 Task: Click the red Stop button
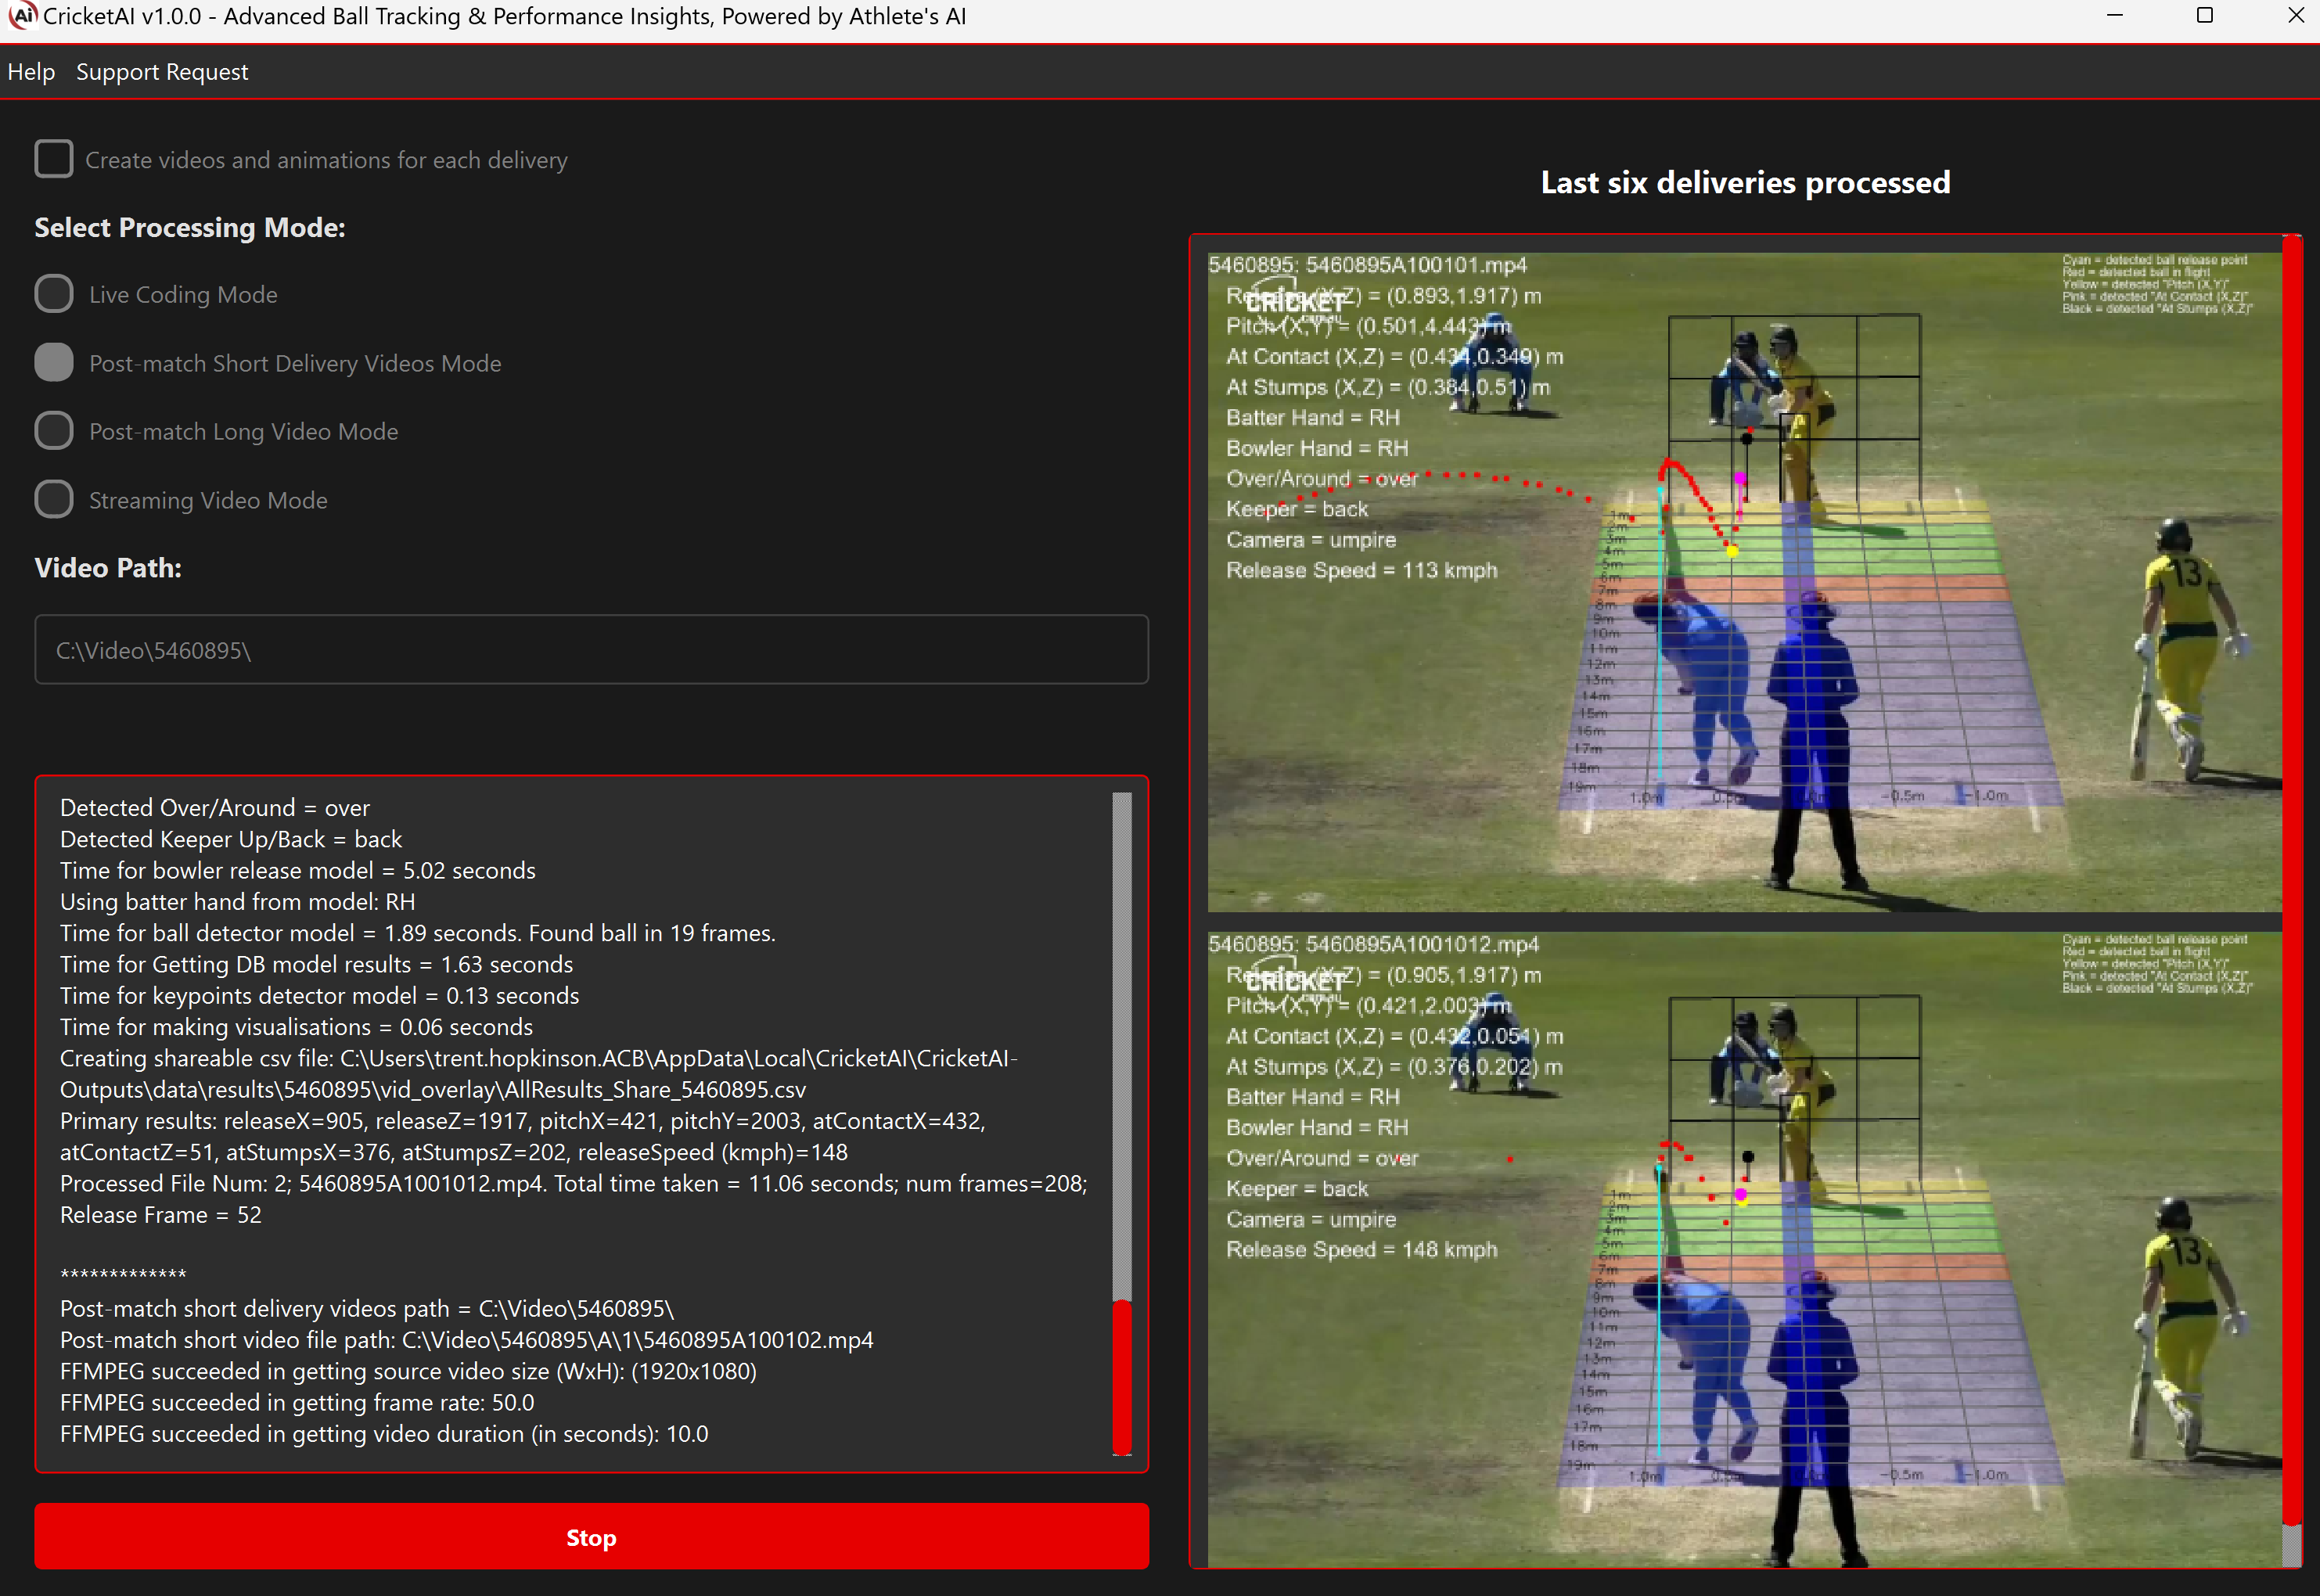click(591, 1537)
